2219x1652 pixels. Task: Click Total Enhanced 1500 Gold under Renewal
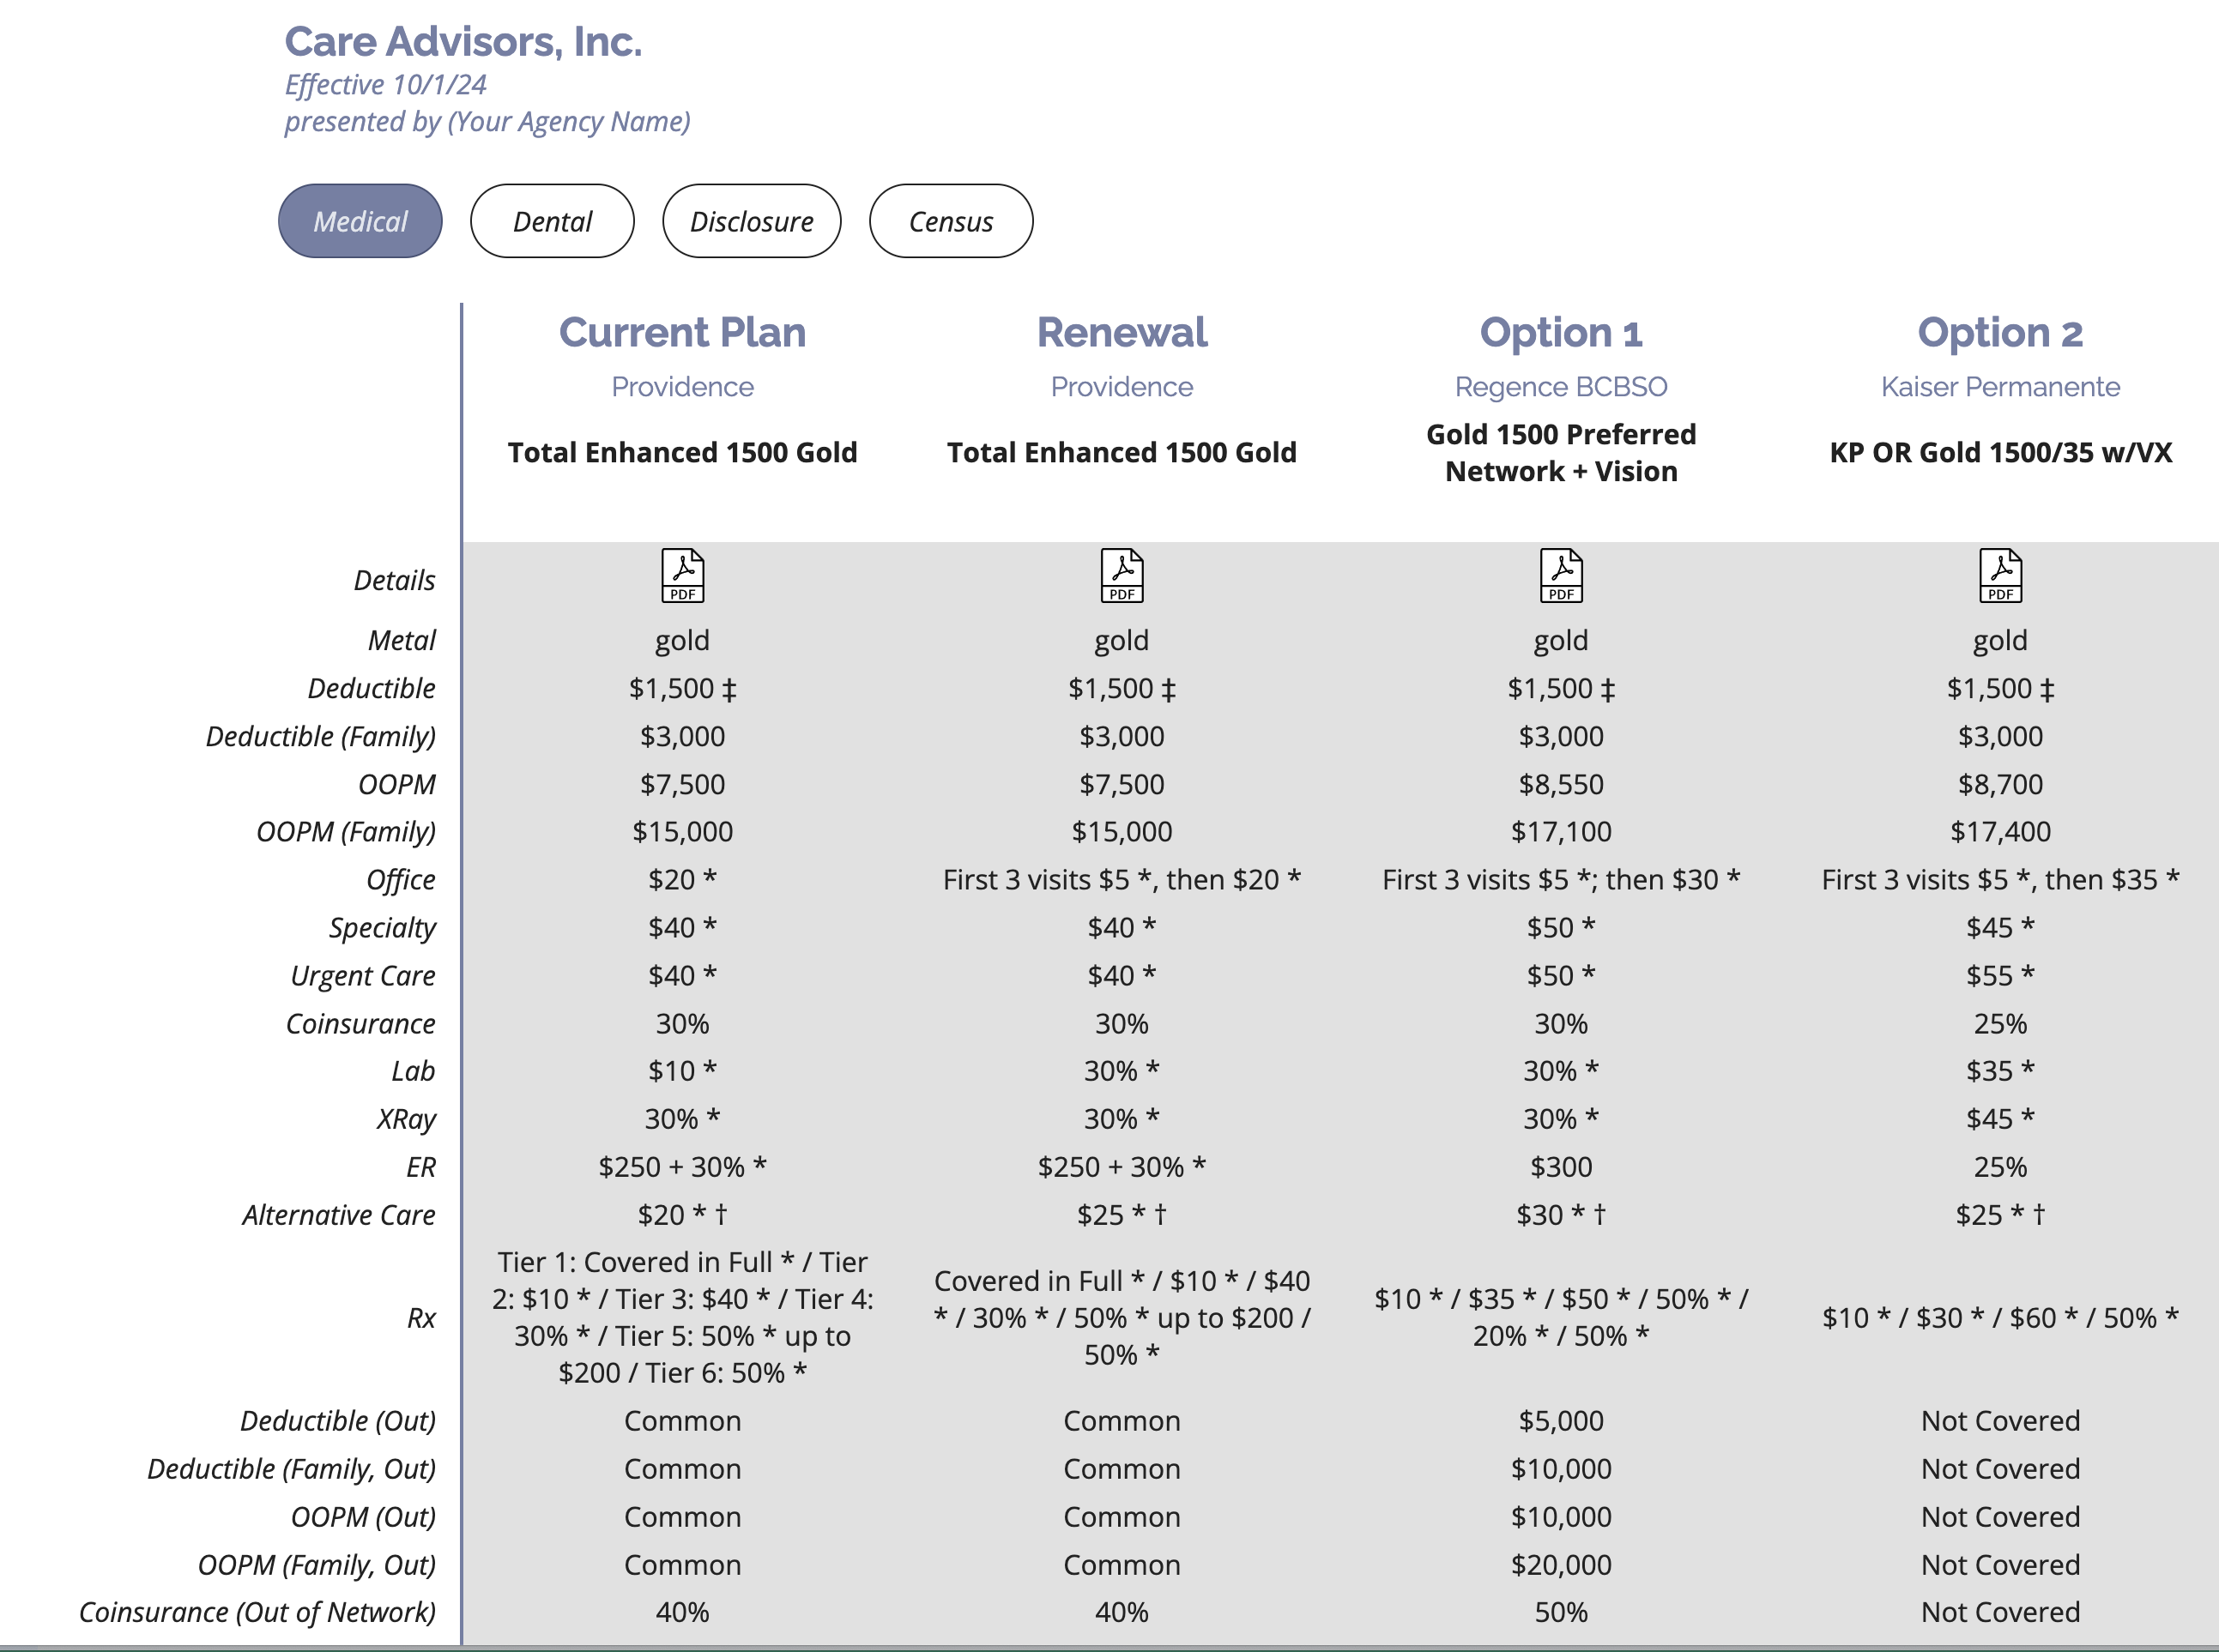(x=1122, y=453)
